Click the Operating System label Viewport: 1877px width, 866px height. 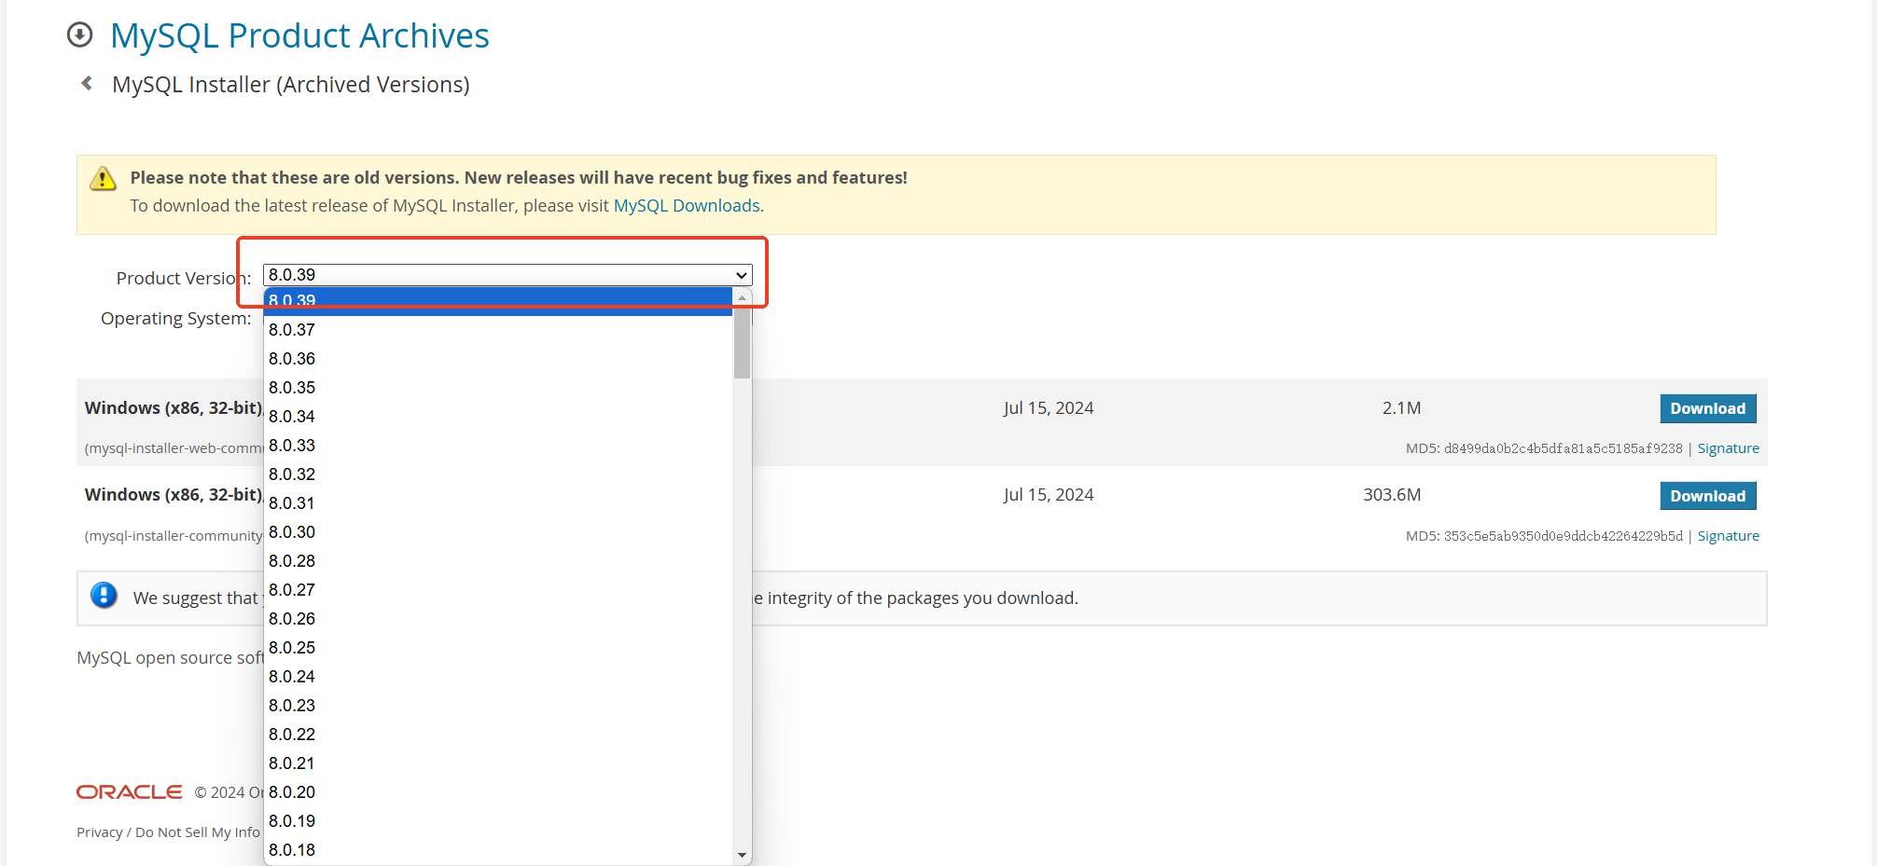point(175,319)
